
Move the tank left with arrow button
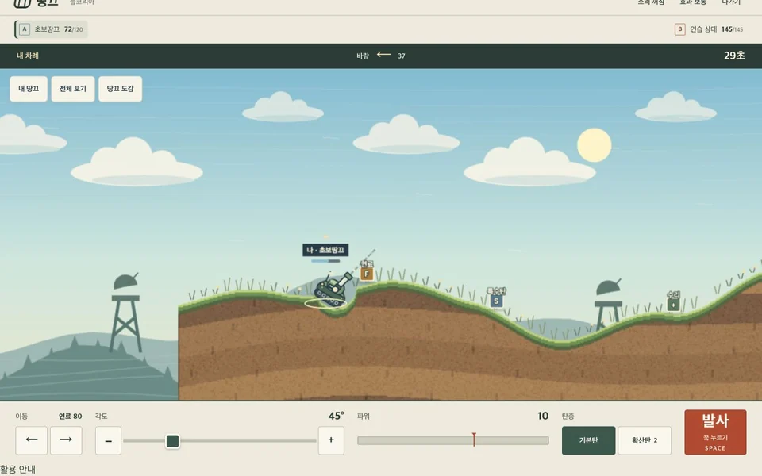[x=31, y=440]
